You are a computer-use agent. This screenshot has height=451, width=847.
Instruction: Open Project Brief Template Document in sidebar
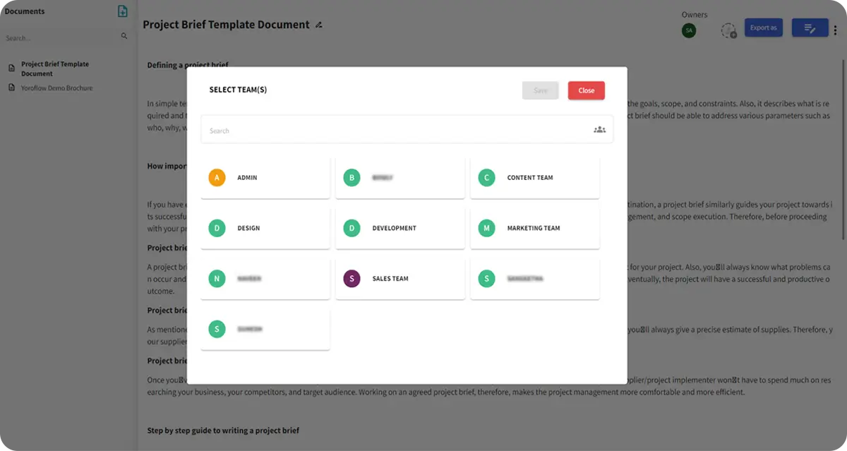click(54, 68)
